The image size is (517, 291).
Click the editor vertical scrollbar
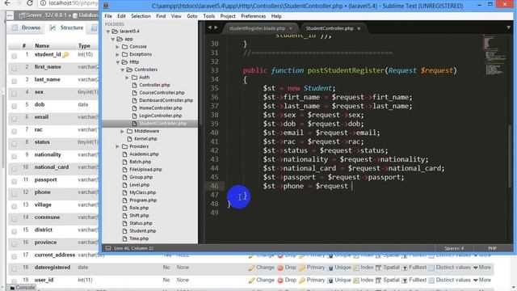(x=510, y=157)
